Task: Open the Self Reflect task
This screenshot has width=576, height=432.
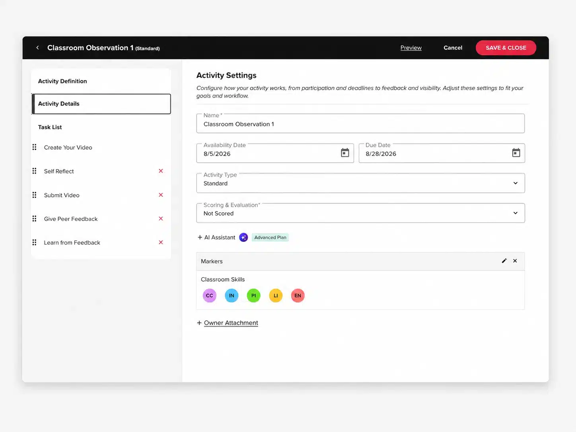Action: 59,171
